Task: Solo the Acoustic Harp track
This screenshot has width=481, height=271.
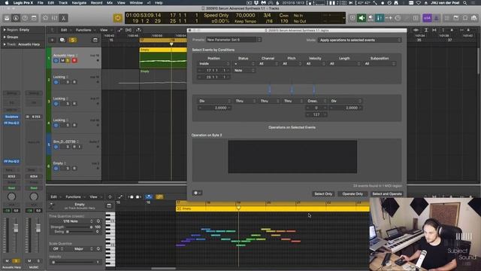Action: 68,60
